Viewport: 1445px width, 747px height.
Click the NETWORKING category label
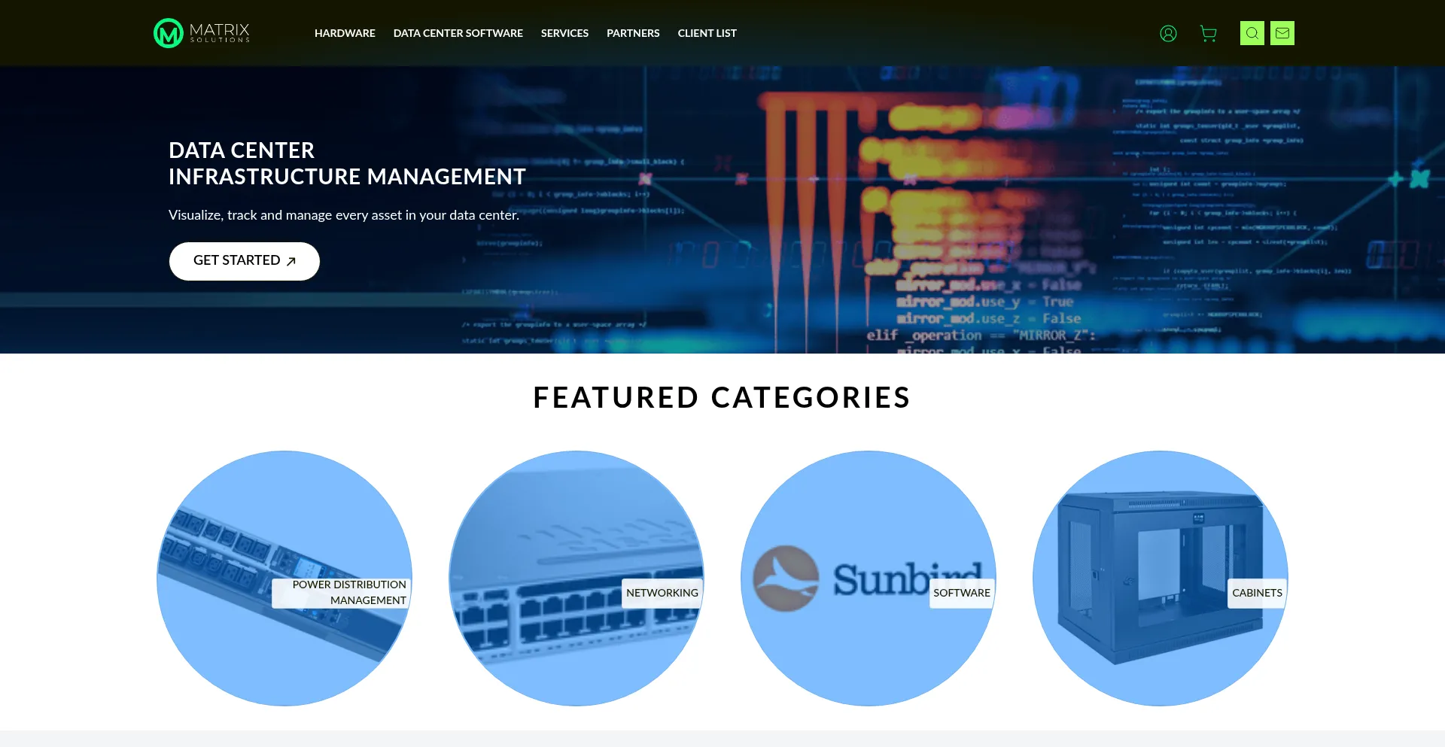(662, 594)
